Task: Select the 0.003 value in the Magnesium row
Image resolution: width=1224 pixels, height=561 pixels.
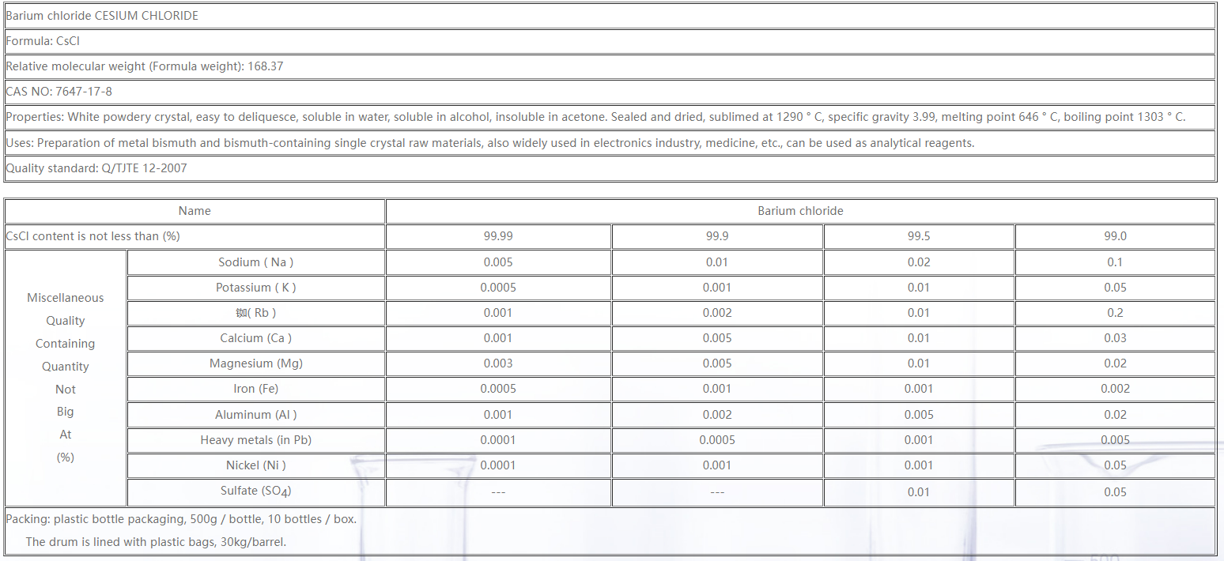Action: (x=498, y=363)
